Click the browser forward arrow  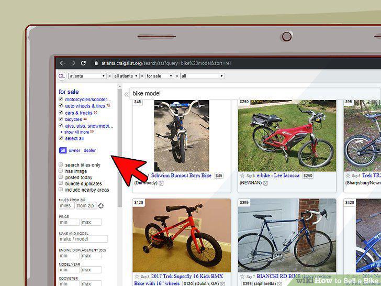[x=73, y=63]
